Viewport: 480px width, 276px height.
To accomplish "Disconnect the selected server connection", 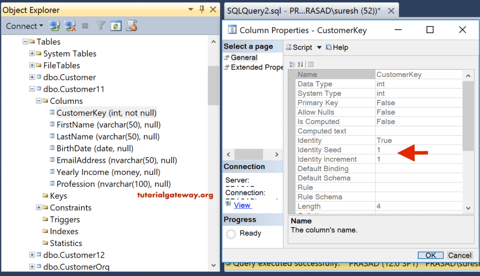I will (x=69, y=26).
